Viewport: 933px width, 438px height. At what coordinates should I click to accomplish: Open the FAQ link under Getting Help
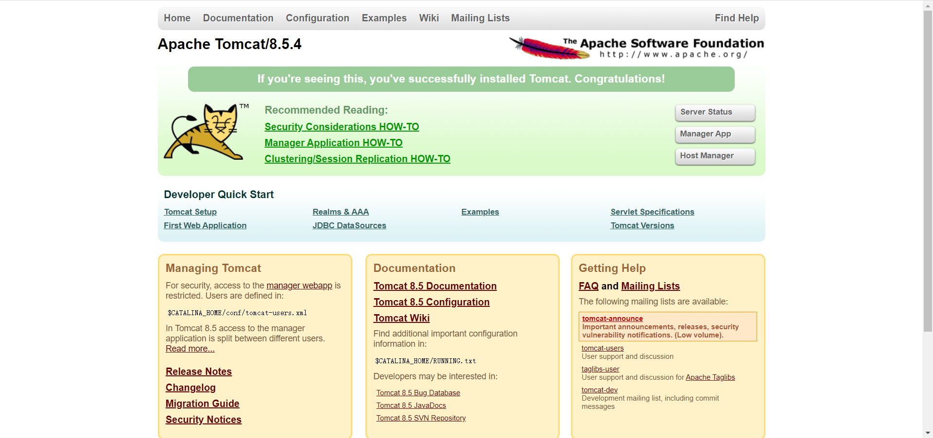588,286
